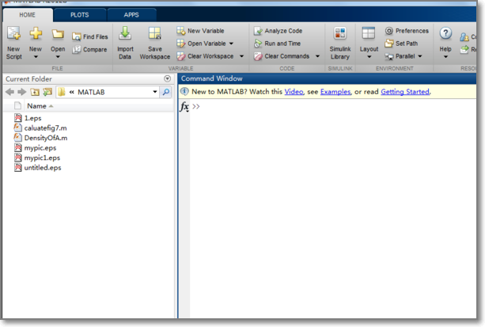Image resolution: width=485 pixels, height=327 pixels.
Task: Open the Getting Started link
Action: [405, 92]
